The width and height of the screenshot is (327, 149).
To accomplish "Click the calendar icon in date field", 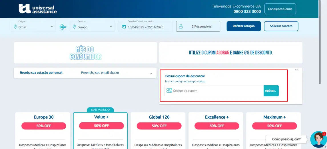I will tap(124, 26).
